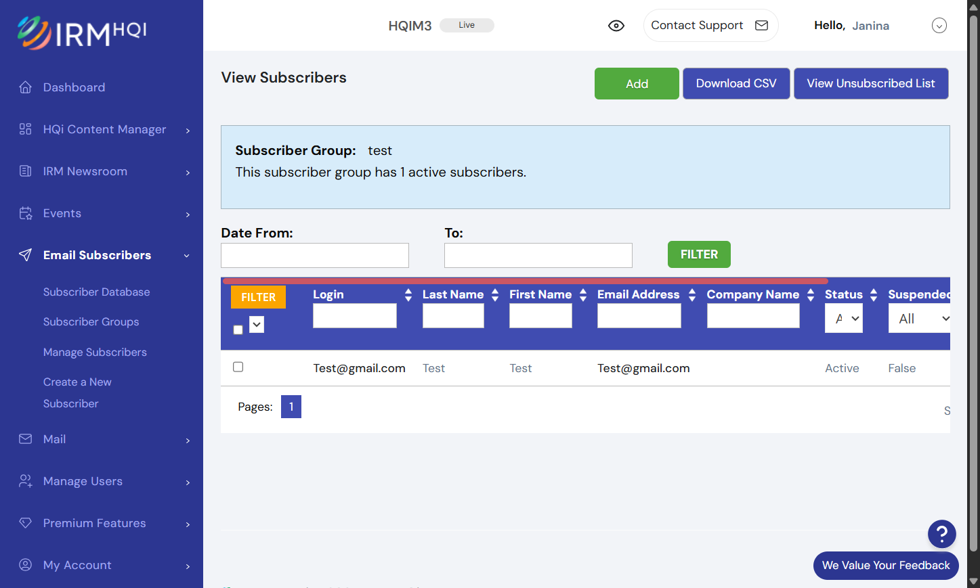Click the Premium Features diamond icon
980x588 pixels.
pos(26,523)
